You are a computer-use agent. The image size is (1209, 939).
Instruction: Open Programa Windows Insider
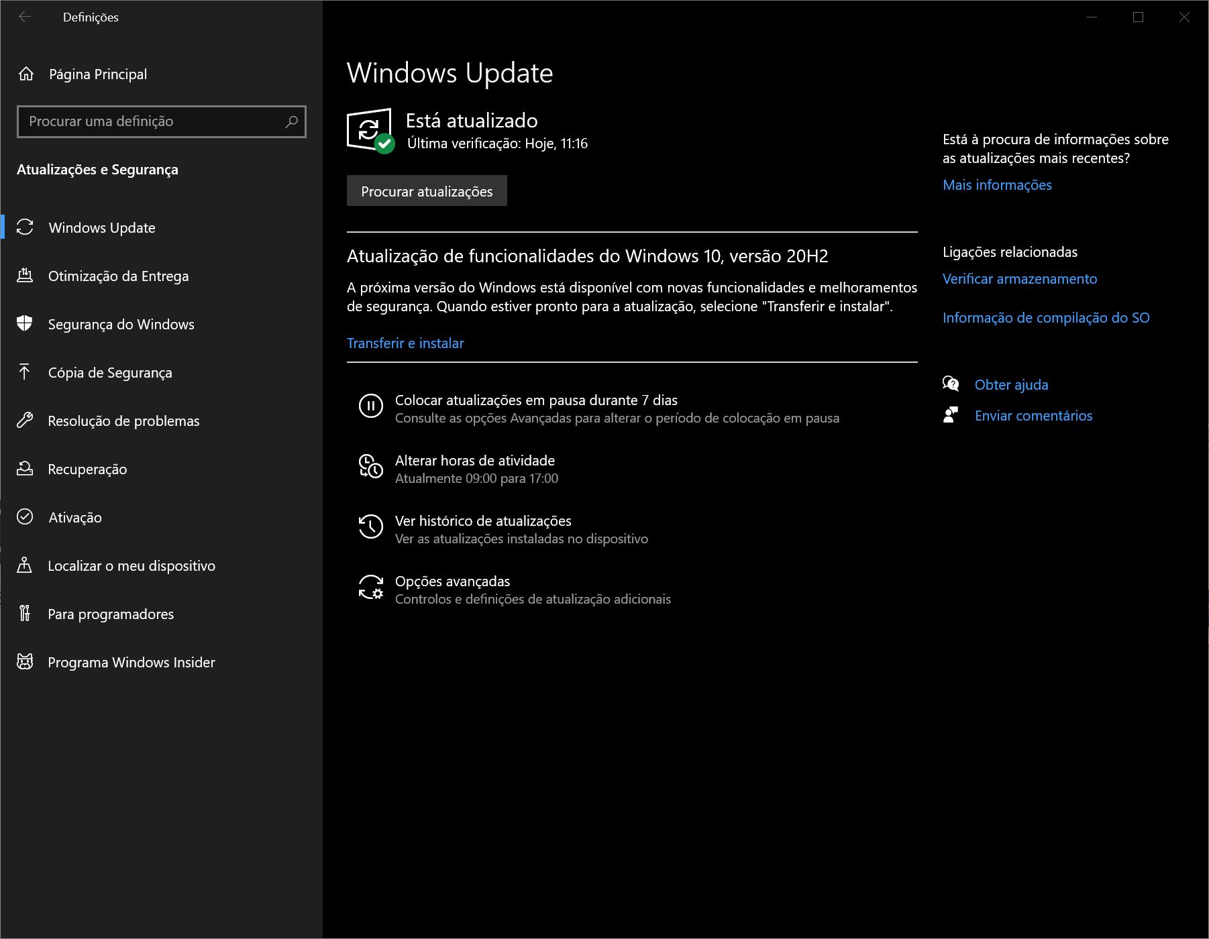161,662
